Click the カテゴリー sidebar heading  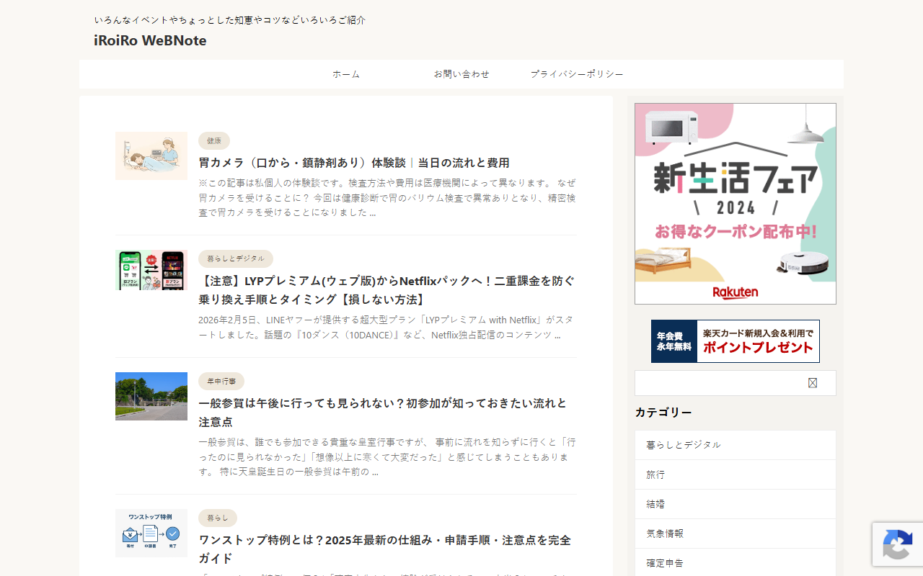(x=663, y=412)
